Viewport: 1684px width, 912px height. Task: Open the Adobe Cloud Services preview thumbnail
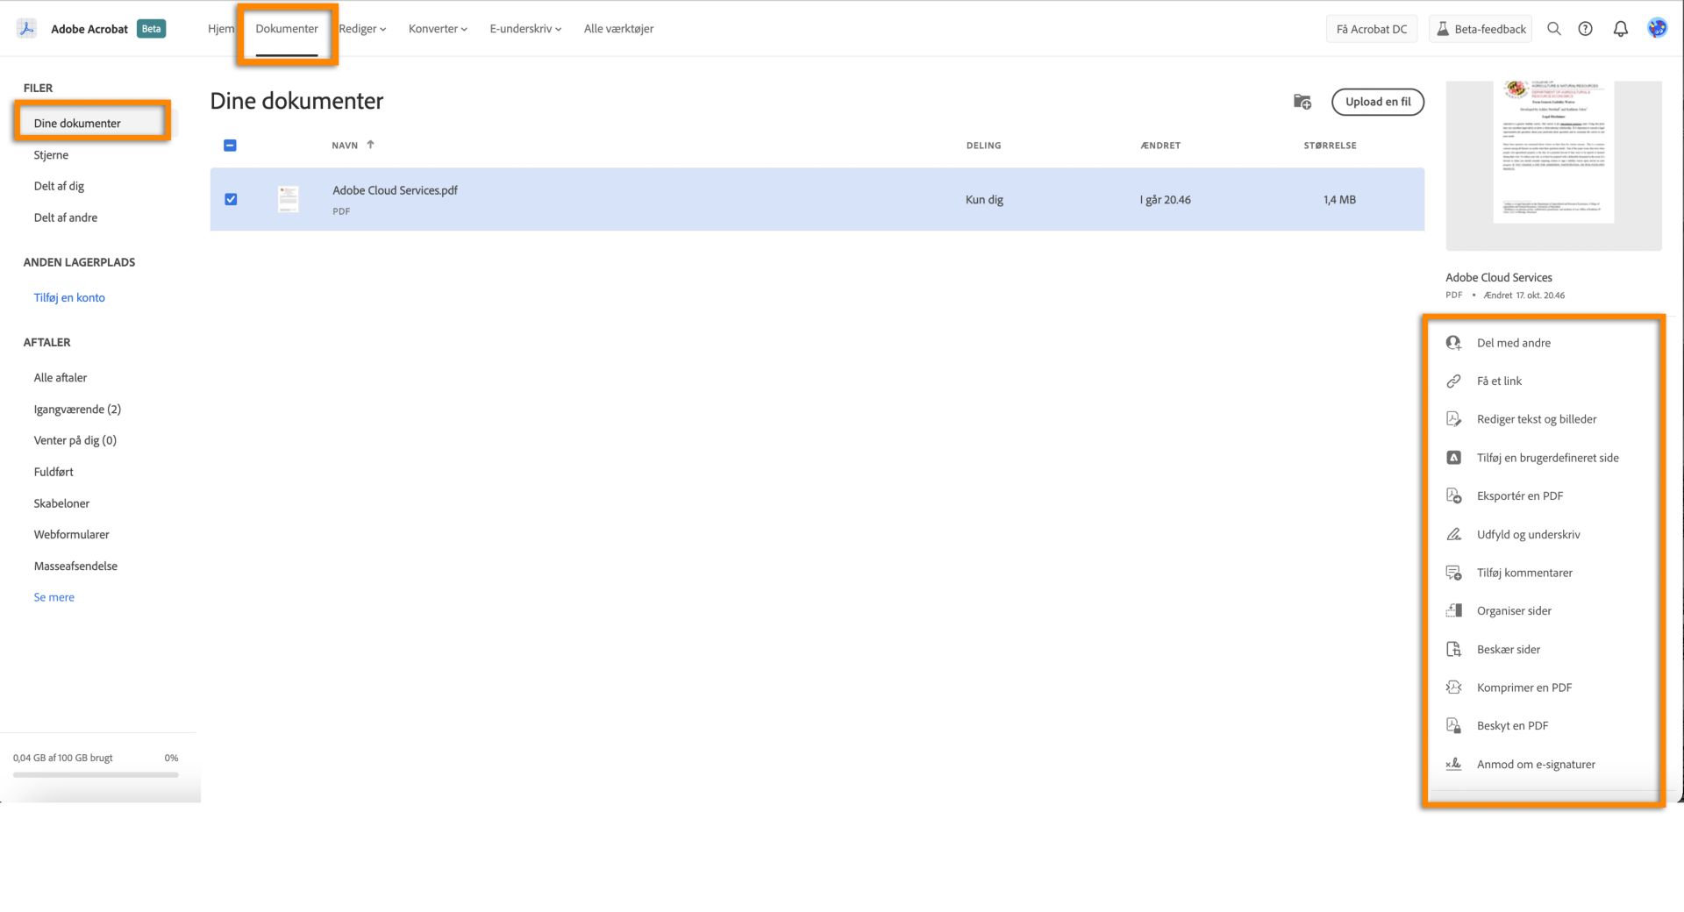1553,165
